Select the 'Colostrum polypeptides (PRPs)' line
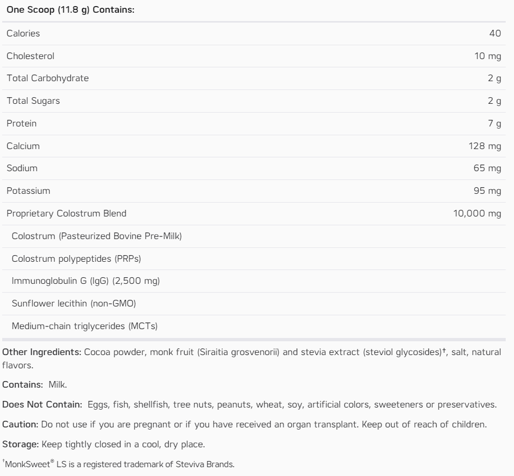 point(79,259)
